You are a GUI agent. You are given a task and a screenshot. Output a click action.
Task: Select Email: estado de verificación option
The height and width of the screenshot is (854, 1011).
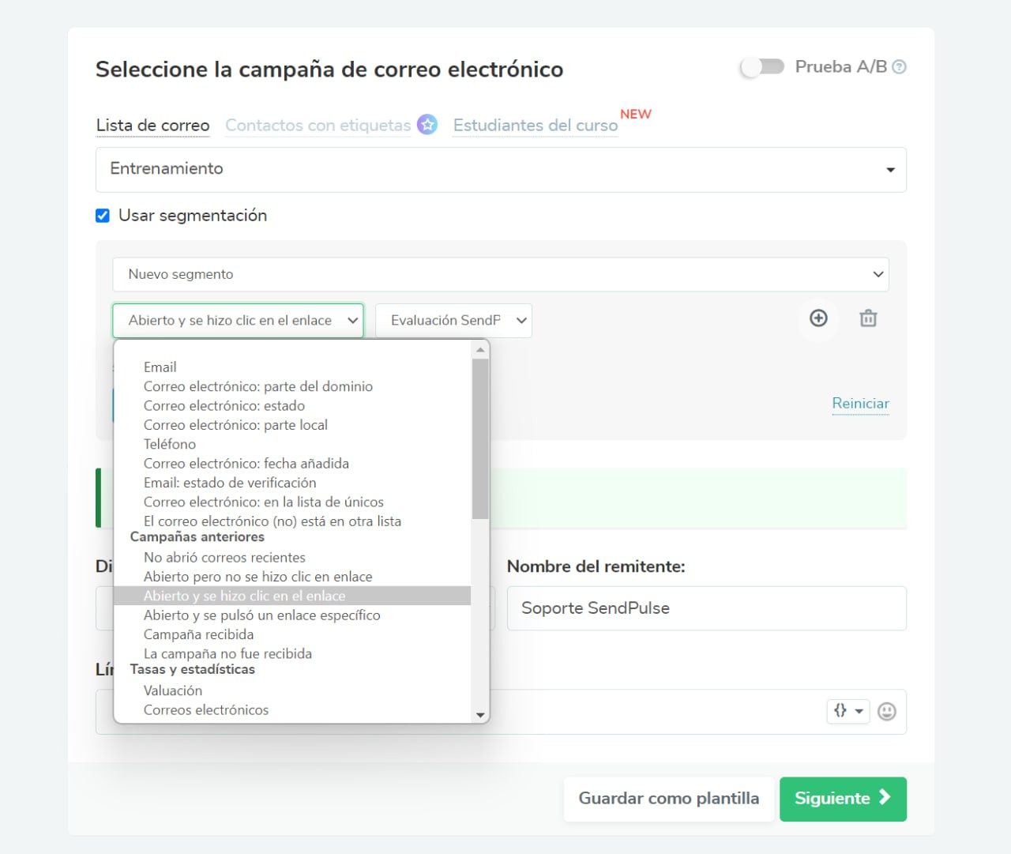292,483
